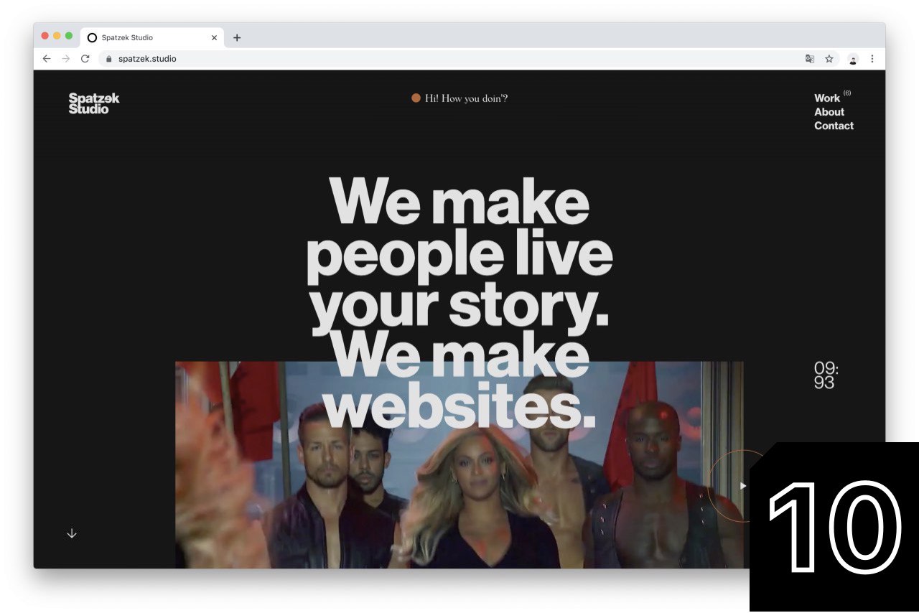This screenshot has width=919, height=613.
Task: Play the video with the circular play button
Action: point(743,486)
